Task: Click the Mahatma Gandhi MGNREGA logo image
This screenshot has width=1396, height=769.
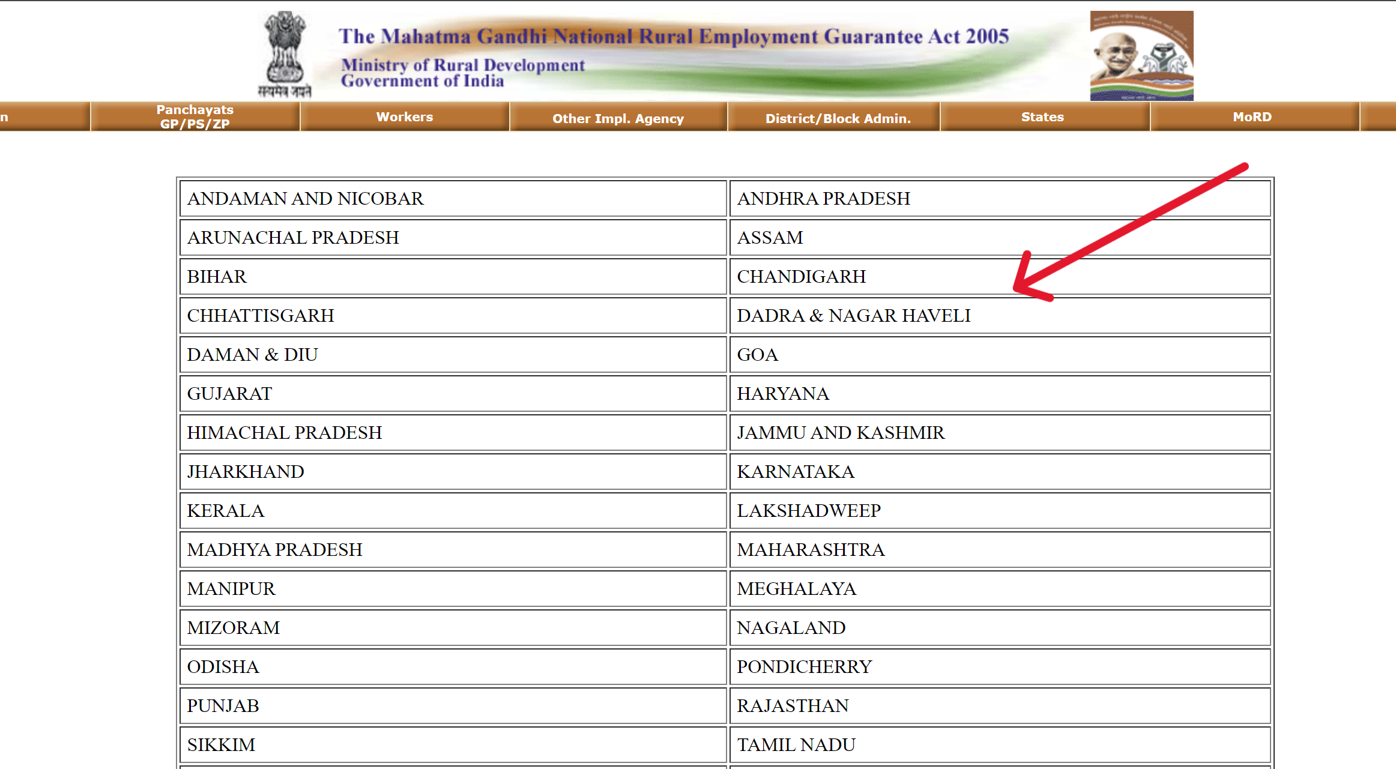Action: tap(1141, 56)
